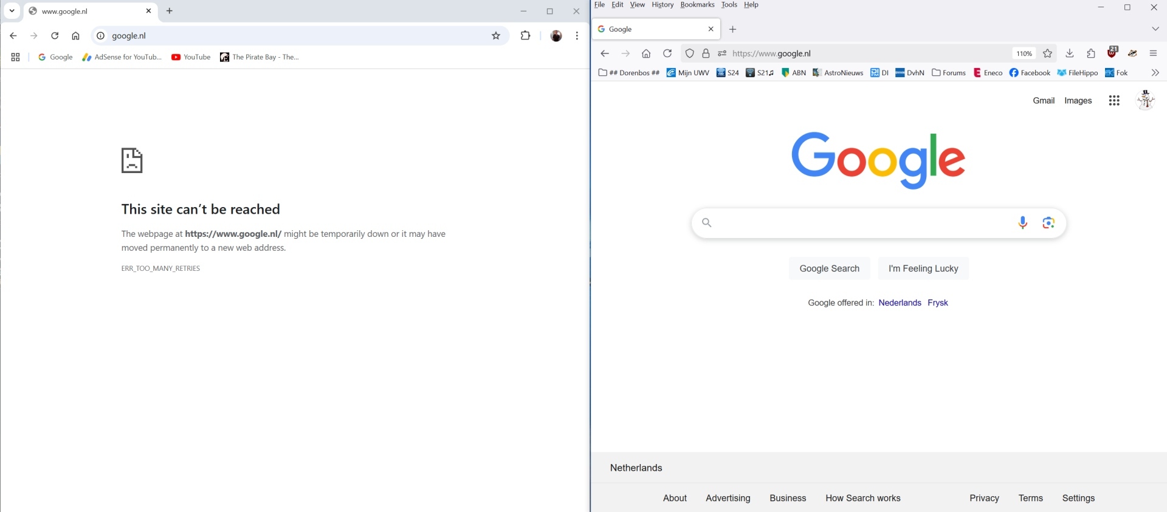The image size is (1167, 512).
Task: Open Google bookmark in Chrome
Action: click(x=55, y=57)
